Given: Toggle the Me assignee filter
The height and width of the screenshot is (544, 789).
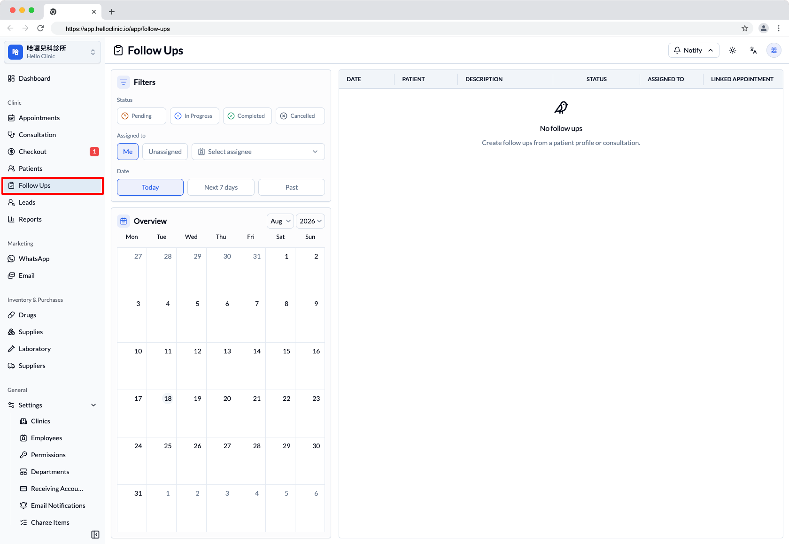Looking at the screenshot, I should [128, 152].
